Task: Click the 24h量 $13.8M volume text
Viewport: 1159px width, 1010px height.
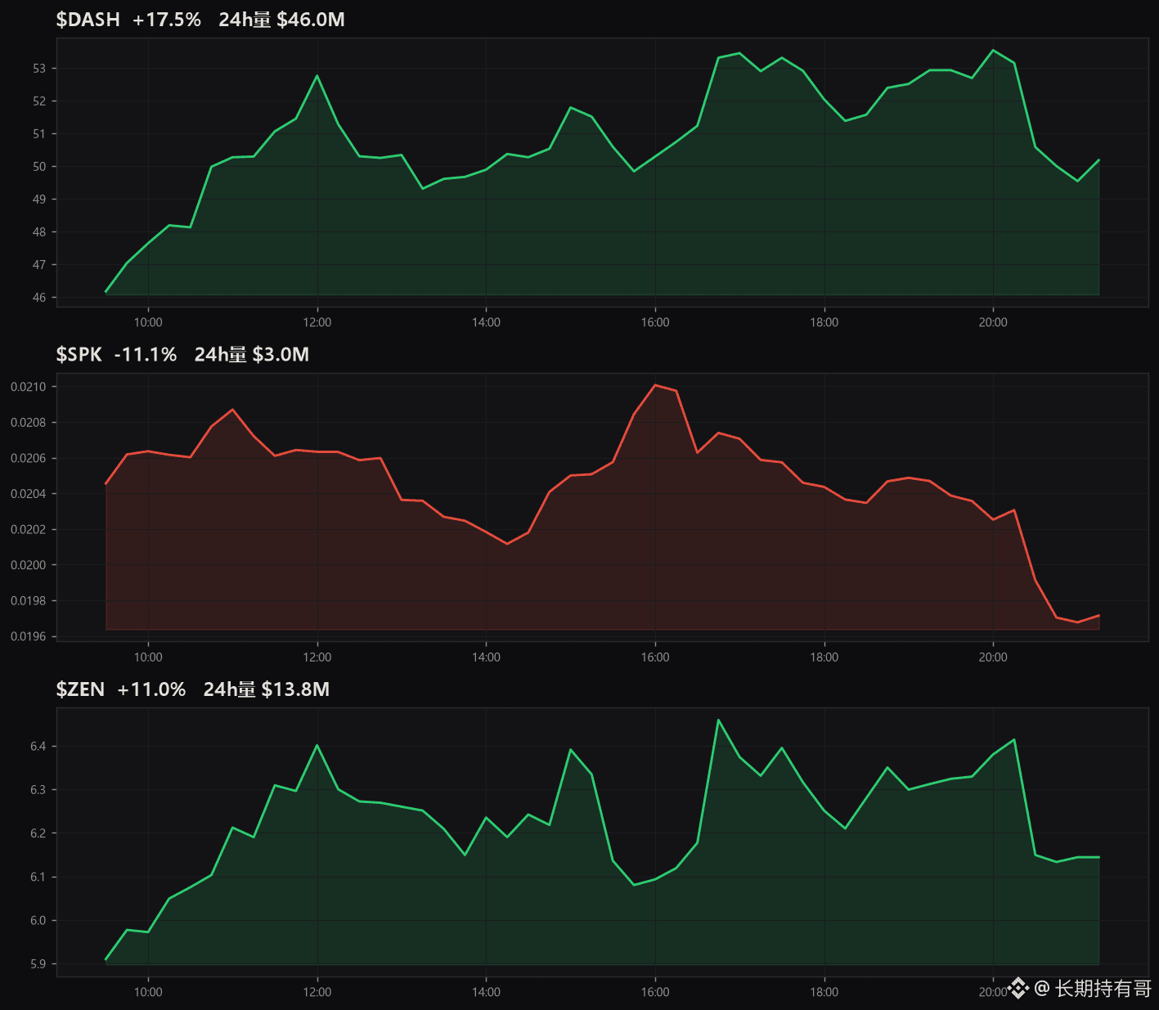Action: (x=267, y=689)
